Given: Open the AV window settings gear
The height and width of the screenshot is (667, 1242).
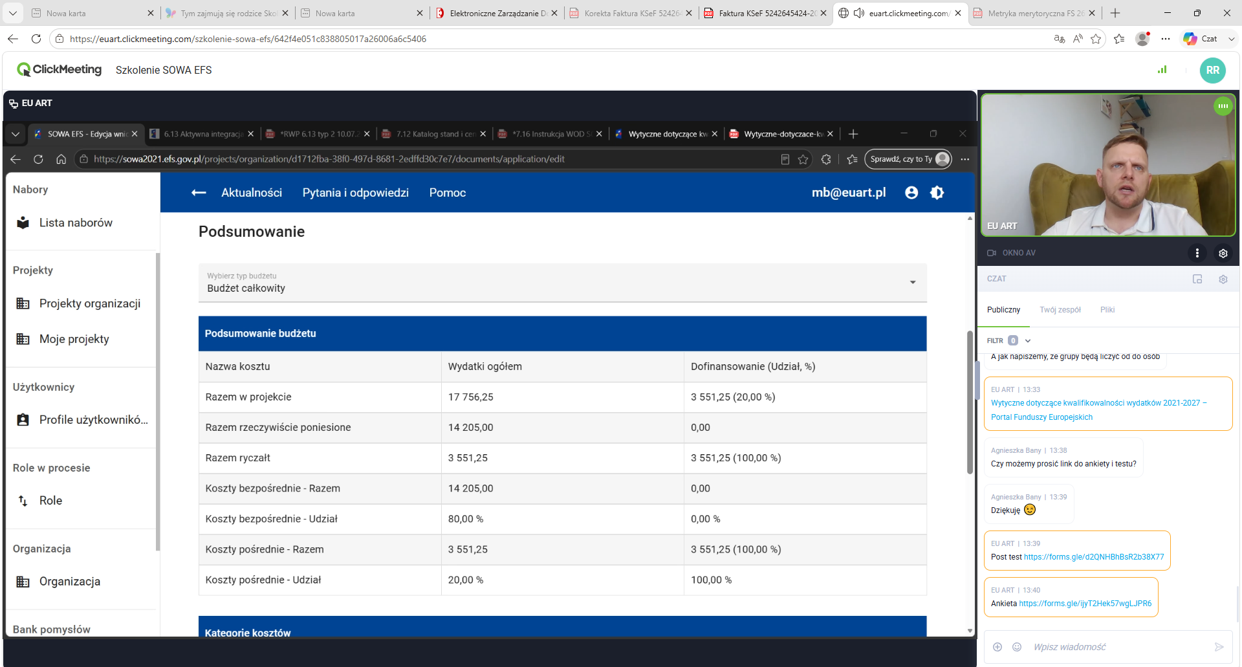Looking at the screenshot, I should 1223,253.
